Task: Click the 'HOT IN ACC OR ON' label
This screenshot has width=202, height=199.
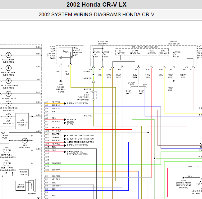Action: [x=174, y=43]
